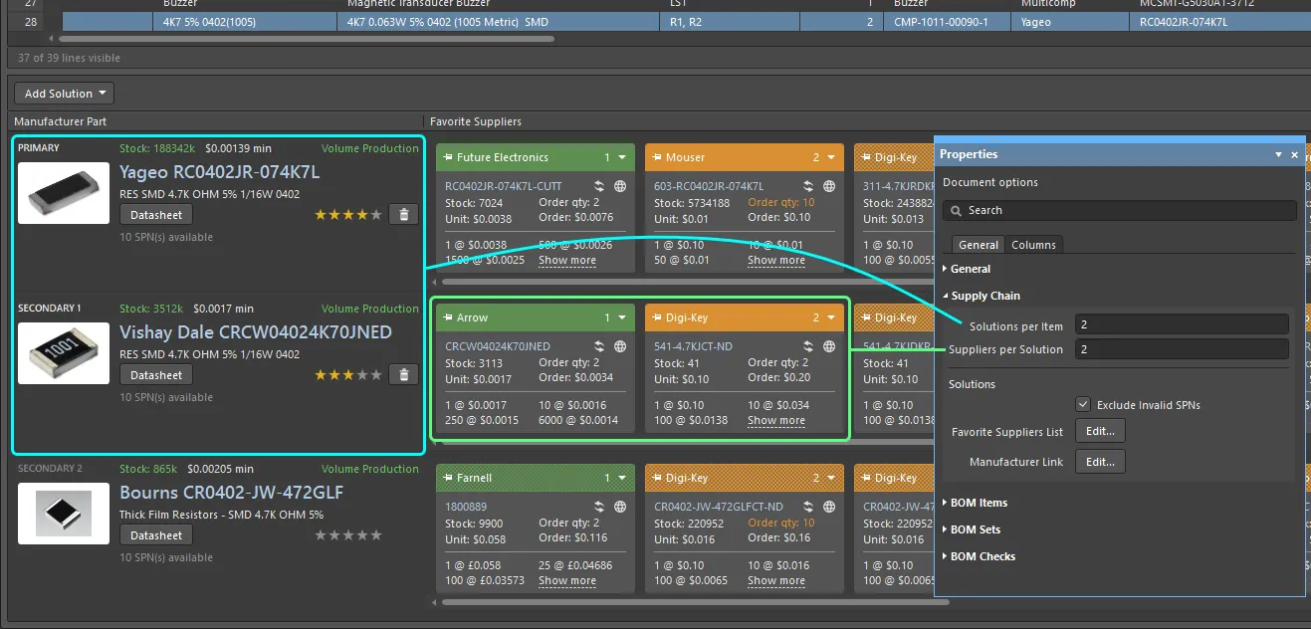Image resolution: width=1311 pixels, height=629 pixels.
Task: Click the Suppliers per Solution field
Action: [x=1182, y=349]
